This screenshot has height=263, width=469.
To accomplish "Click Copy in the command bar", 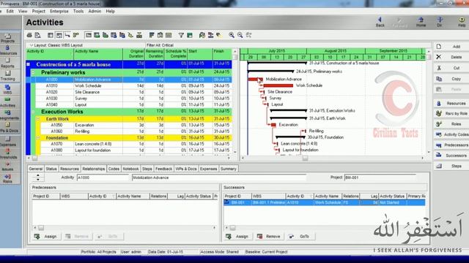I will (x=451, y=79).
